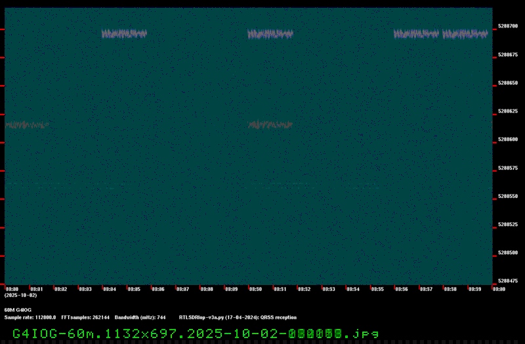The height and width of the screenshot is (344, 525).
Task: Click the RTLSDRlop-v3a.py QRSS reception text
Action: coord(238,317)
